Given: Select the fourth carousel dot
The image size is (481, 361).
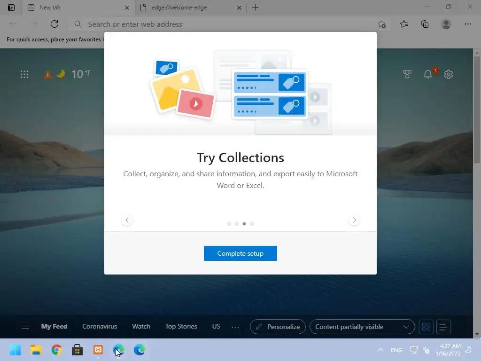Looking at the screenshot, I should (x=252, y=224).
